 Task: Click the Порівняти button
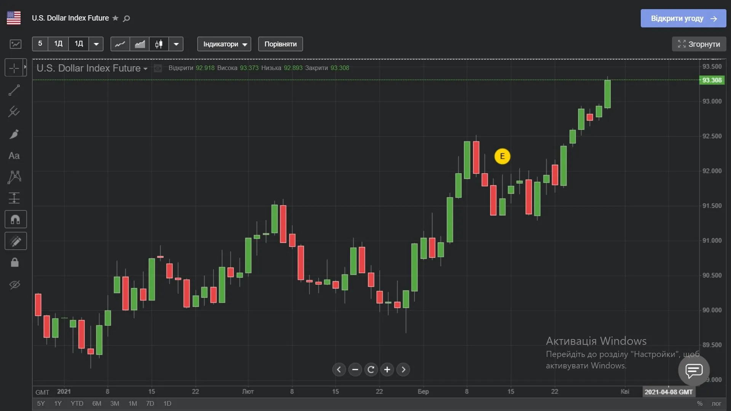280,44
